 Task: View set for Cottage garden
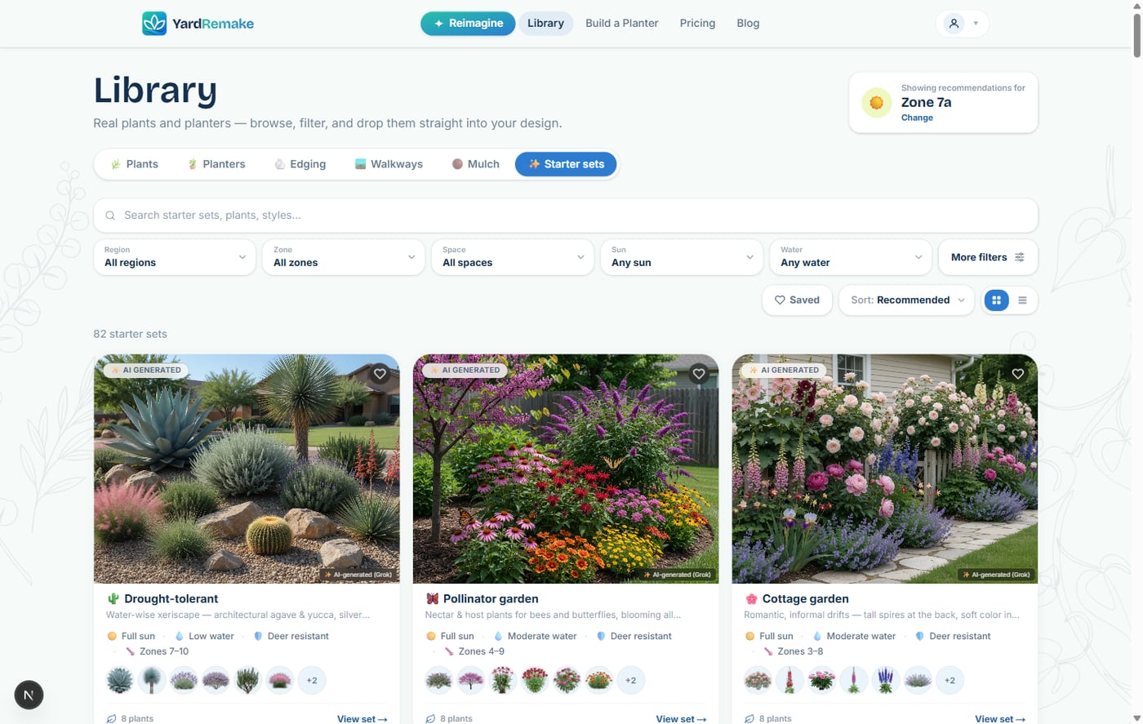point(1000,719)
